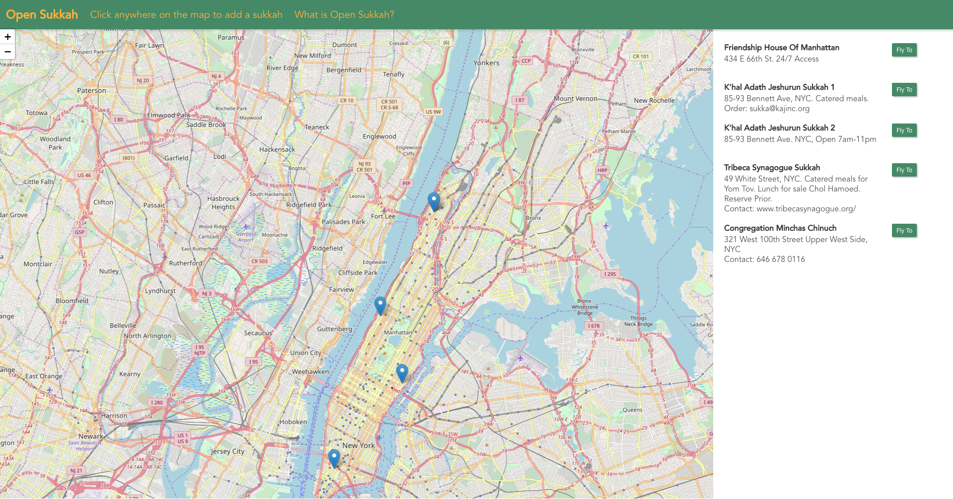953x499 pixels.
Task: Select the Tribeca Synagogue Sukkah title
Action: (x=772, y=168)
